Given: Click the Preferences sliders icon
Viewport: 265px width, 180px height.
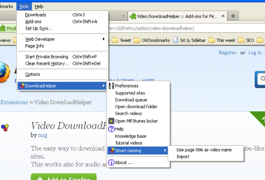Looking at the screenshot, I should [111, 86].
